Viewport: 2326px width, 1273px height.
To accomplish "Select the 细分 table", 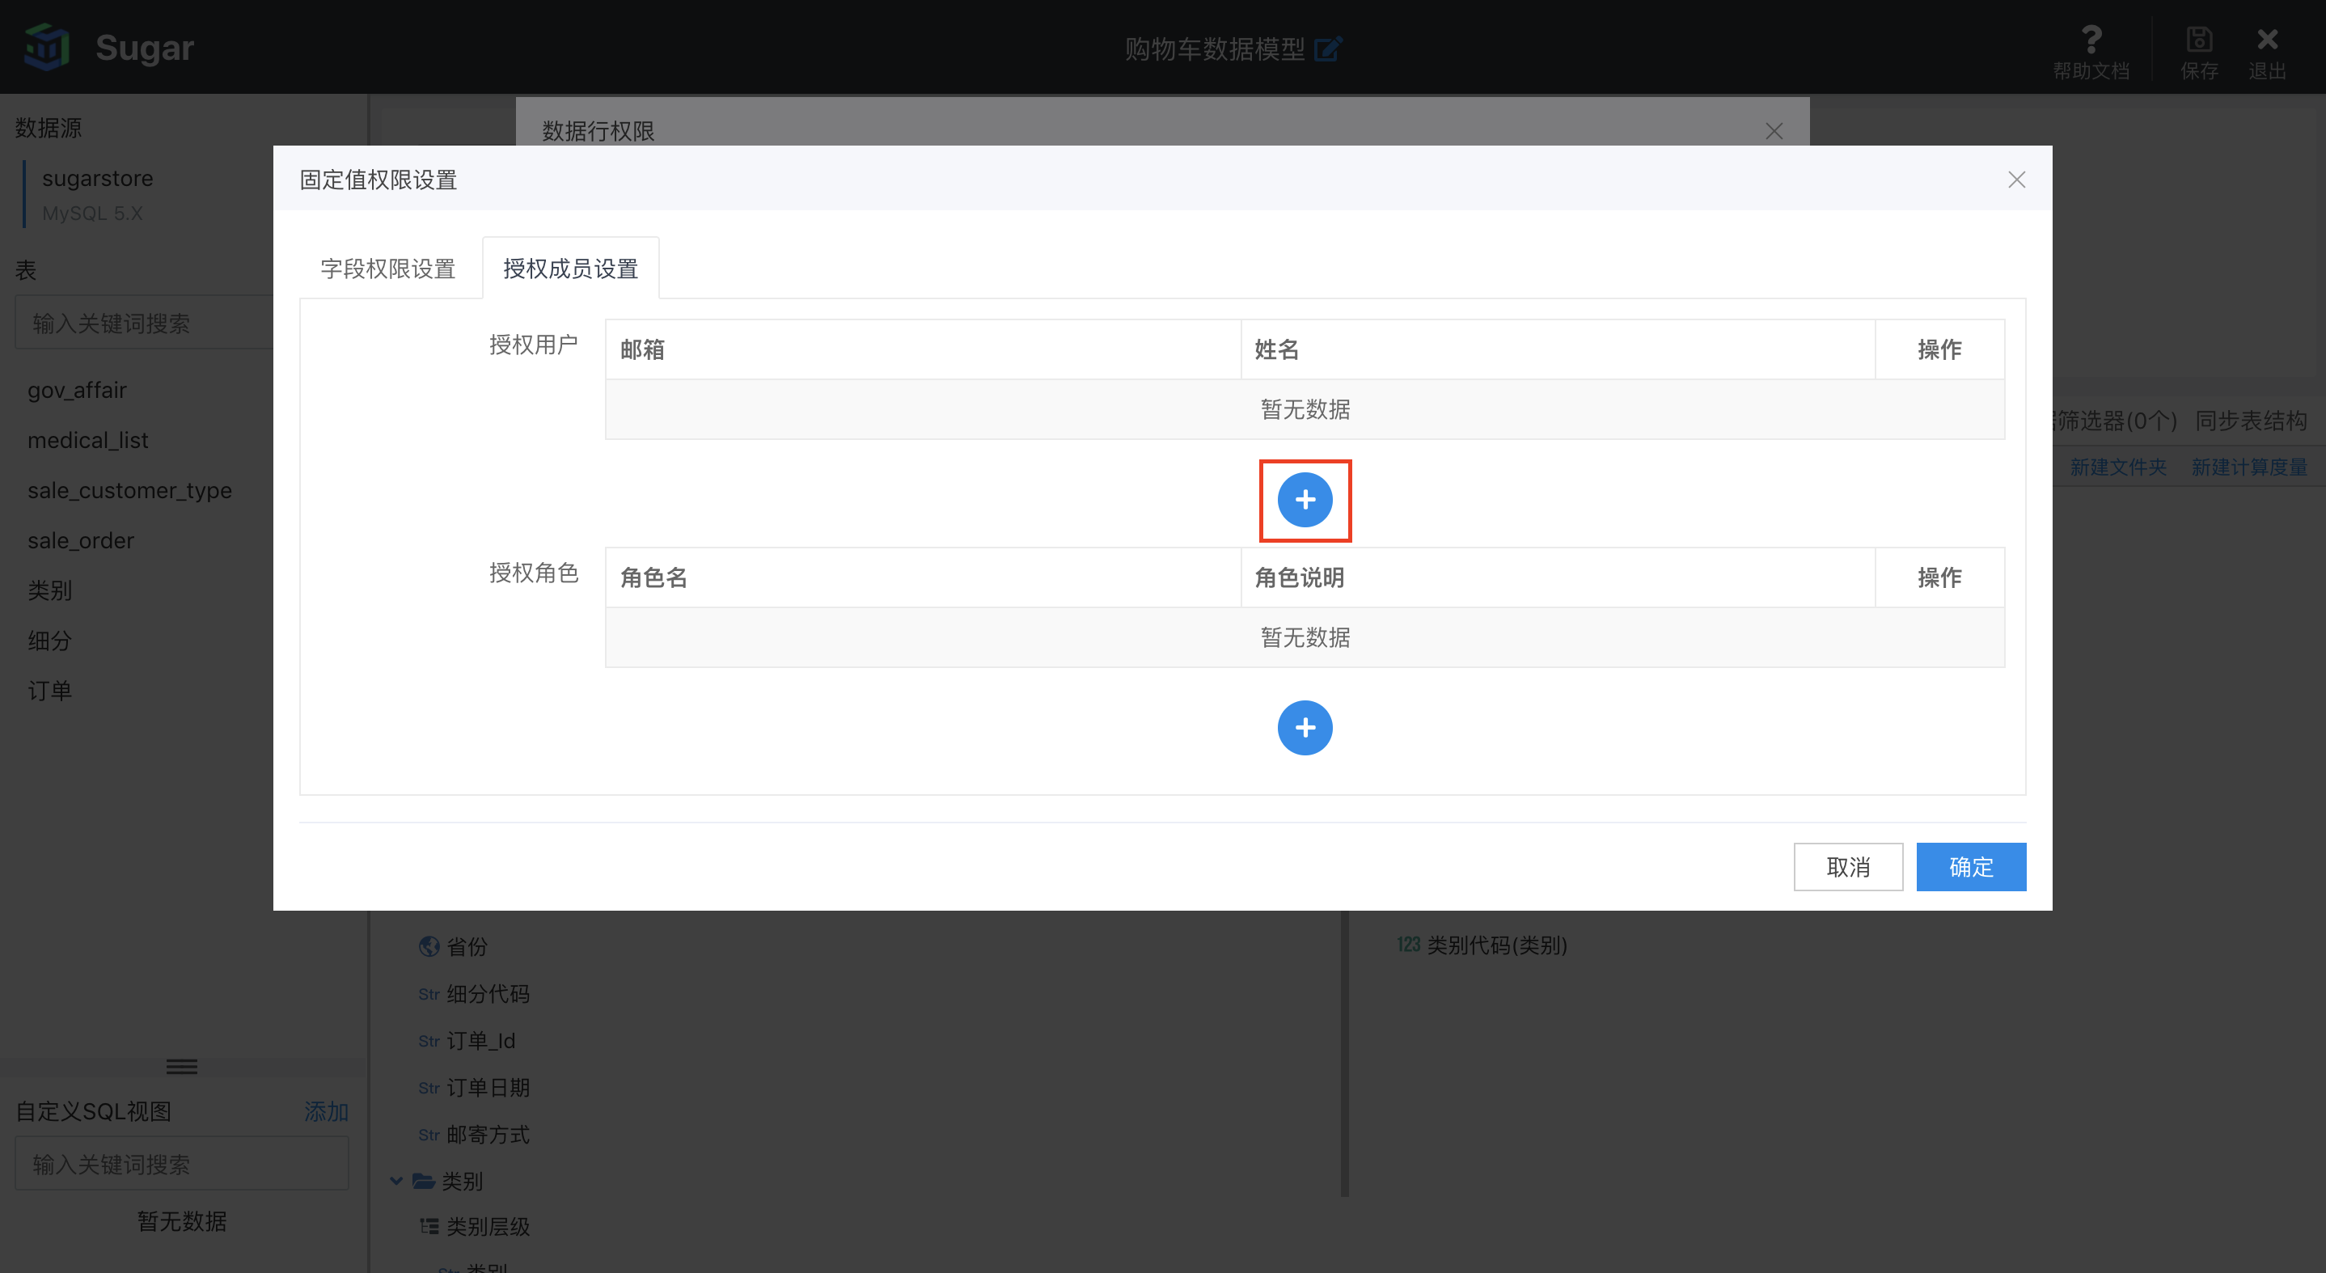I will point(49,640).
